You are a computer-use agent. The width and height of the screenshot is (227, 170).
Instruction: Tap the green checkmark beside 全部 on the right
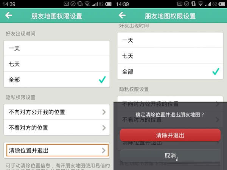216,71
